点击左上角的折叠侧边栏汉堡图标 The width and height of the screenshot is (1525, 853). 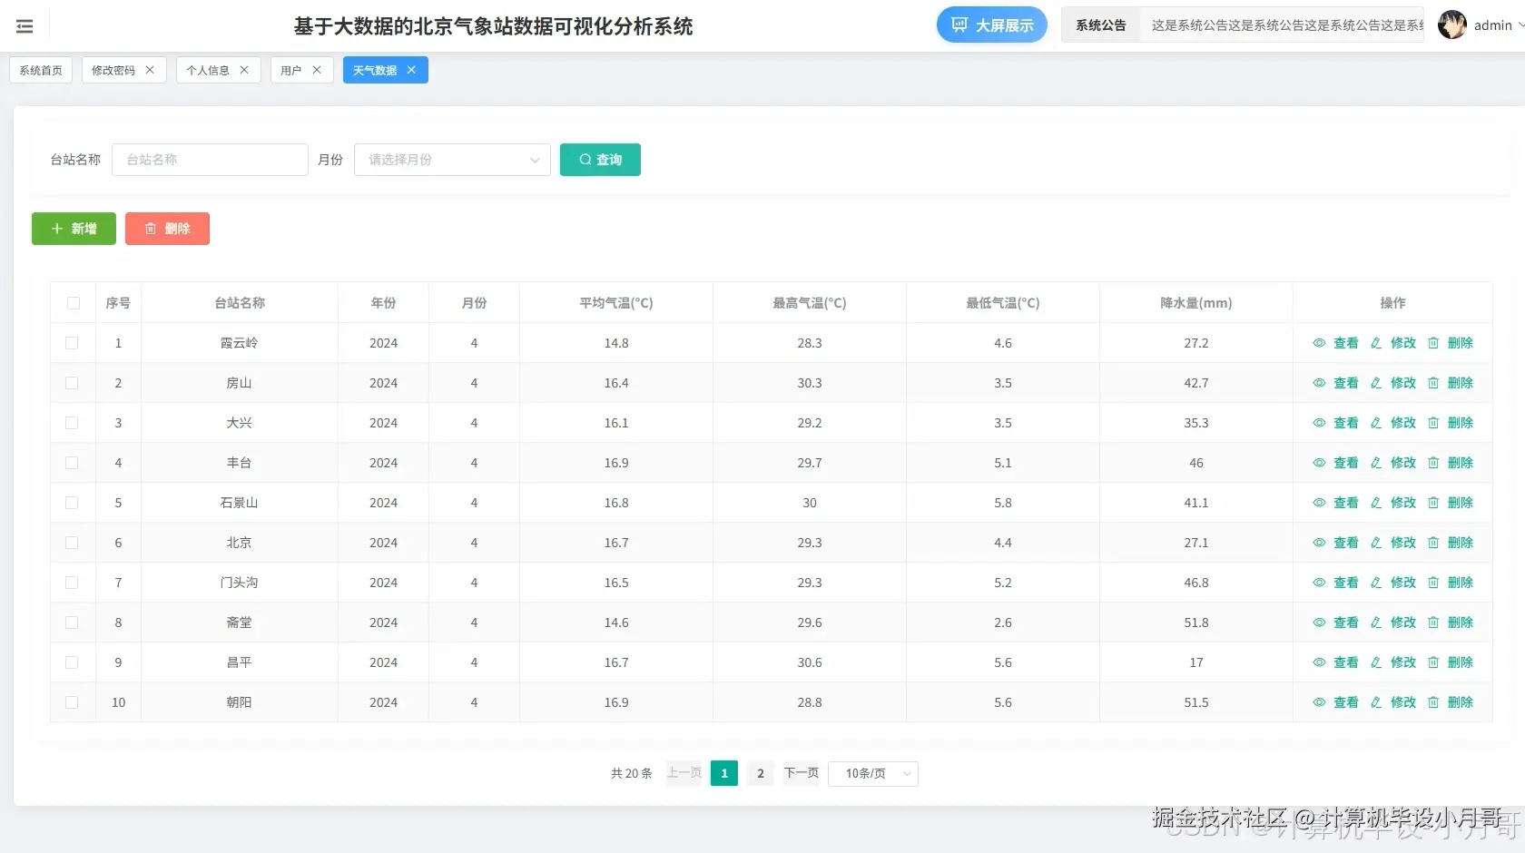pos(25,25)
